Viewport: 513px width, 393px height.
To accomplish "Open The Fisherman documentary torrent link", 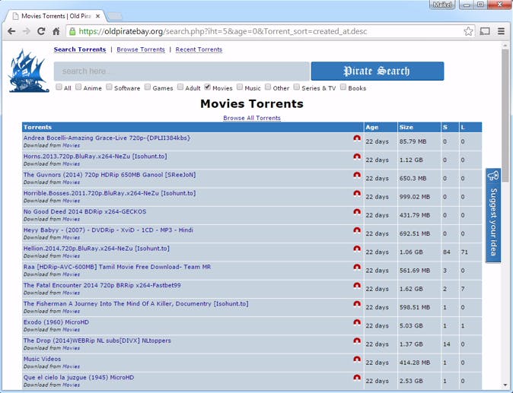I will pos(135,304).
